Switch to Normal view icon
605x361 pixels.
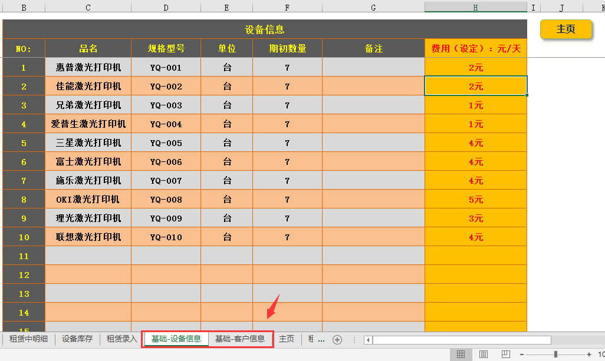click(x=461, y=354)
